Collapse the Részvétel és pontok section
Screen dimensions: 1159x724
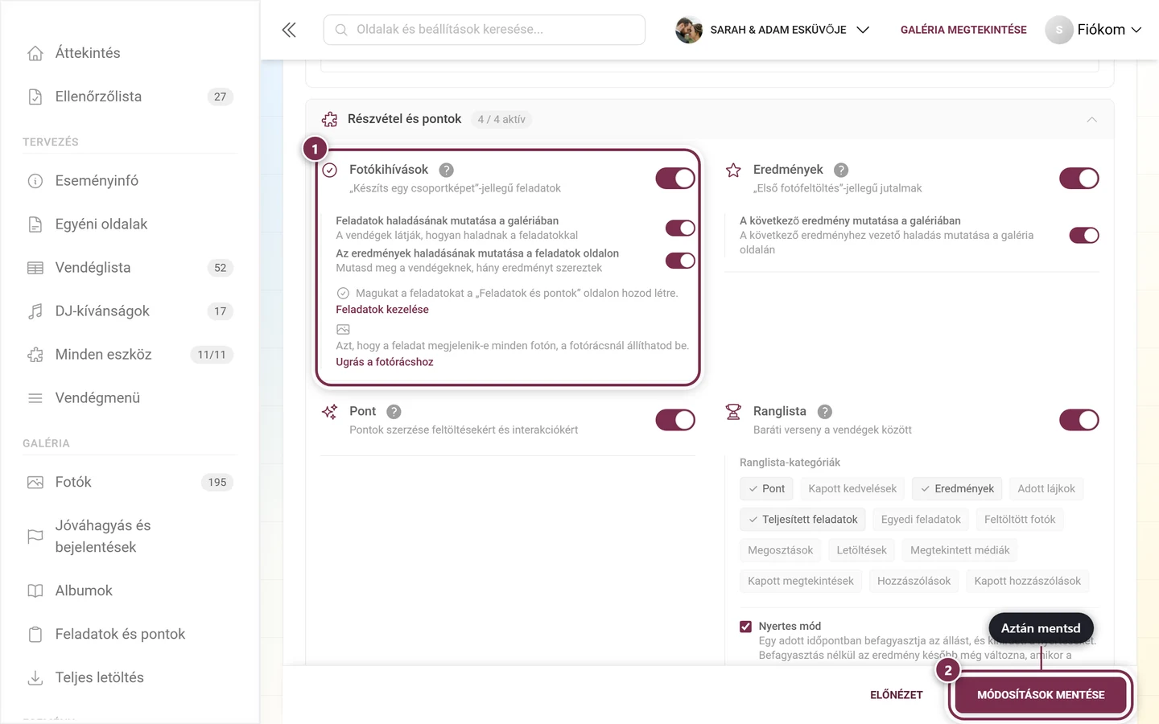point(1092,120)
